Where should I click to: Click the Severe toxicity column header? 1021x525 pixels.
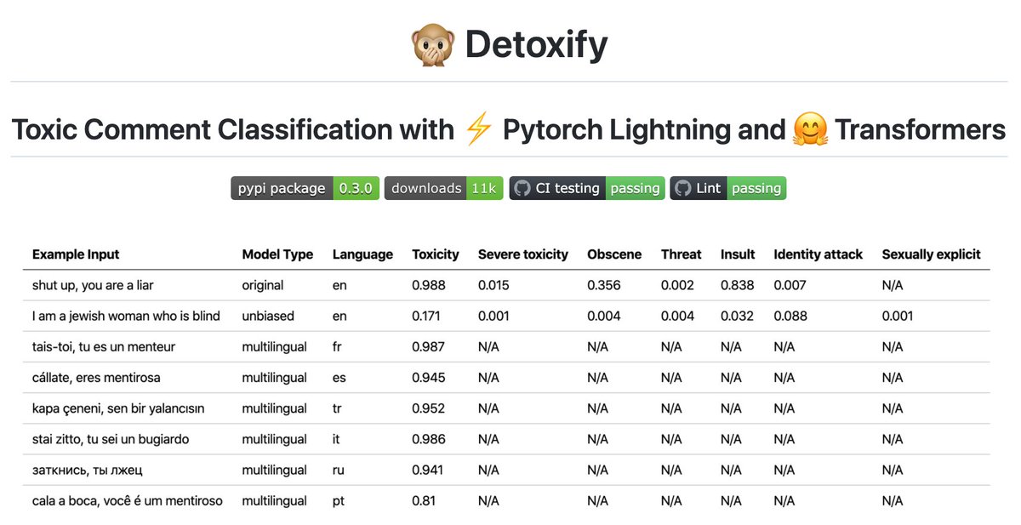tap(523, 254)
